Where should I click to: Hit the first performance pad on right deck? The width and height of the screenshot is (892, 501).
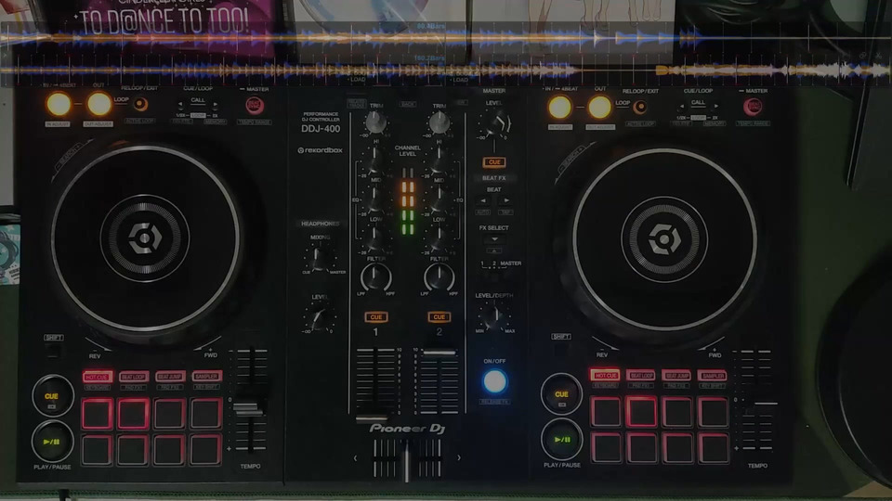click(x=605, y=411)
